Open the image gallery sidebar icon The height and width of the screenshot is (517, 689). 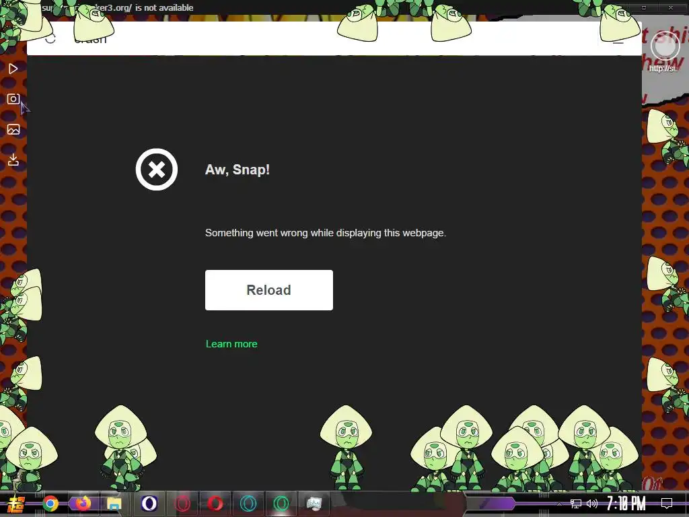pos(13,129)
